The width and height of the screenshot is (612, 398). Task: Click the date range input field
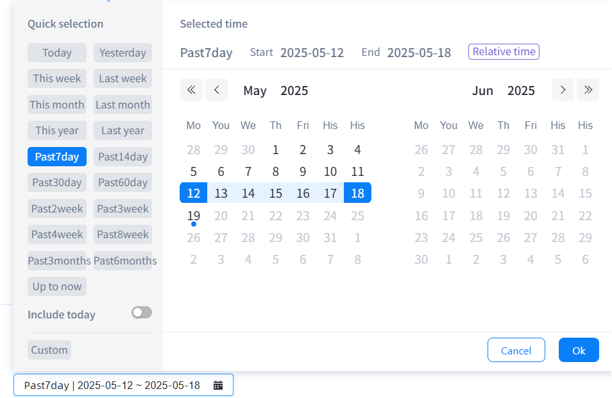112,385
